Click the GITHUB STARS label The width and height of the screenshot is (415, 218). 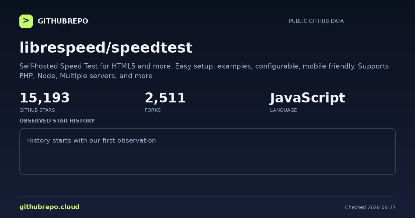point(37,110)
